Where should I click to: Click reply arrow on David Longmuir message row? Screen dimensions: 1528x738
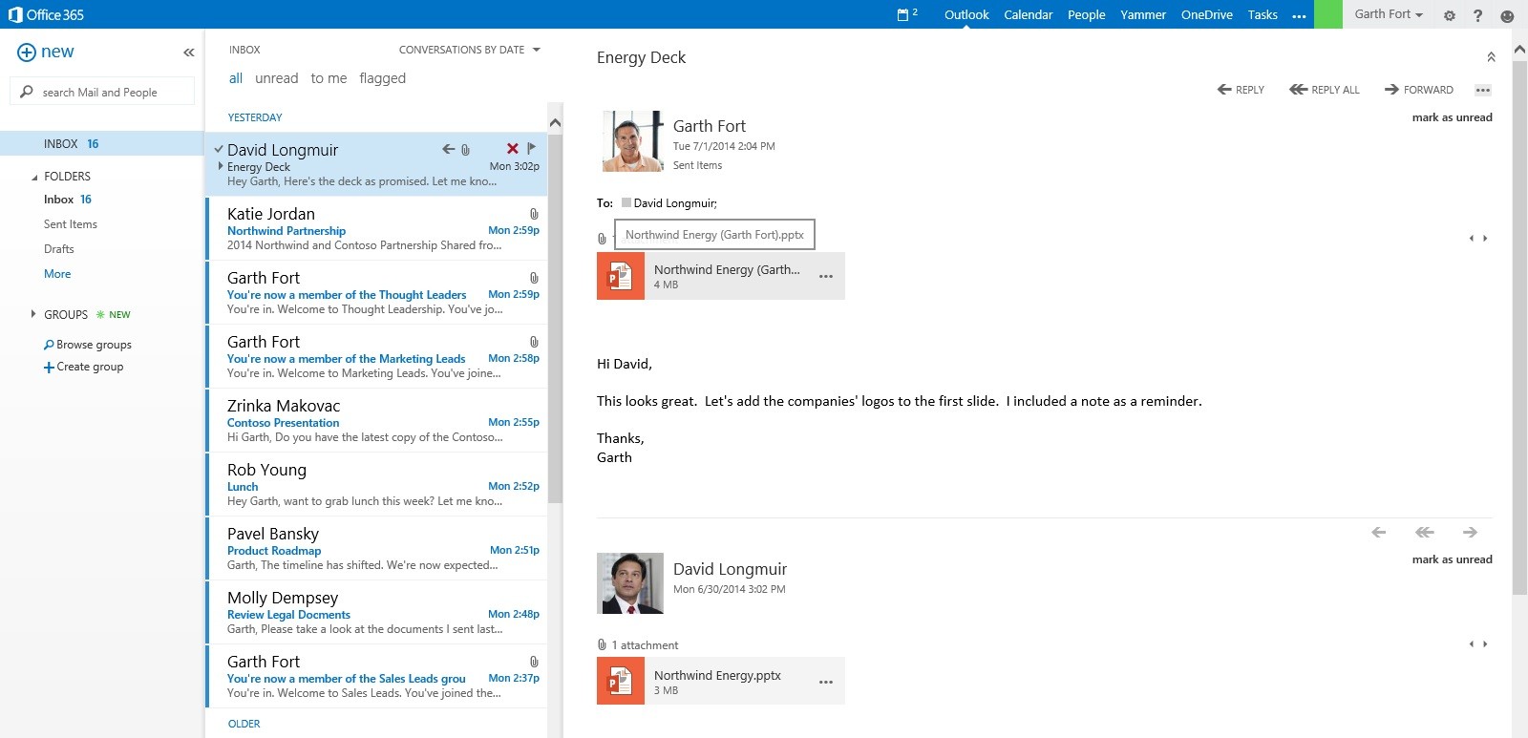pos(448,149)
